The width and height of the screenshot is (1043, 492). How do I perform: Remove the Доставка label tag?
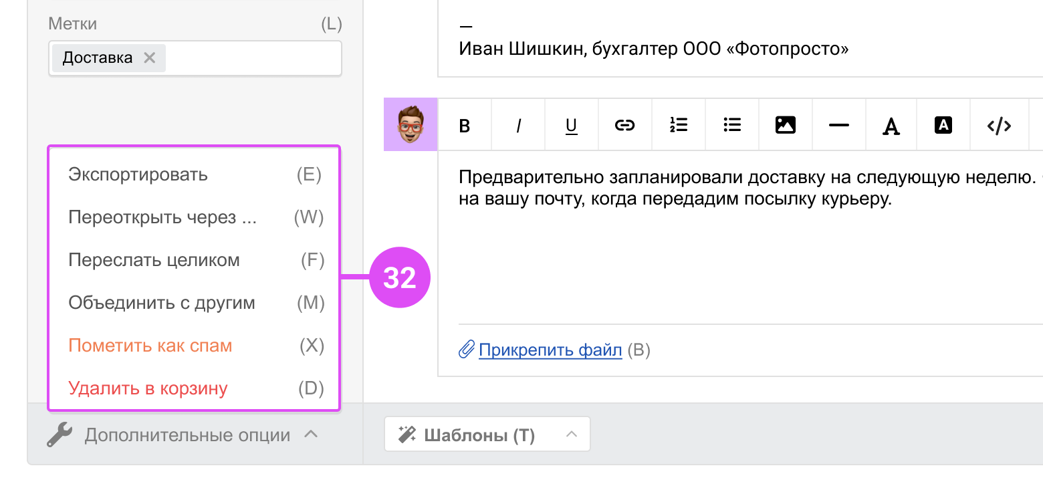pos(150,58)
